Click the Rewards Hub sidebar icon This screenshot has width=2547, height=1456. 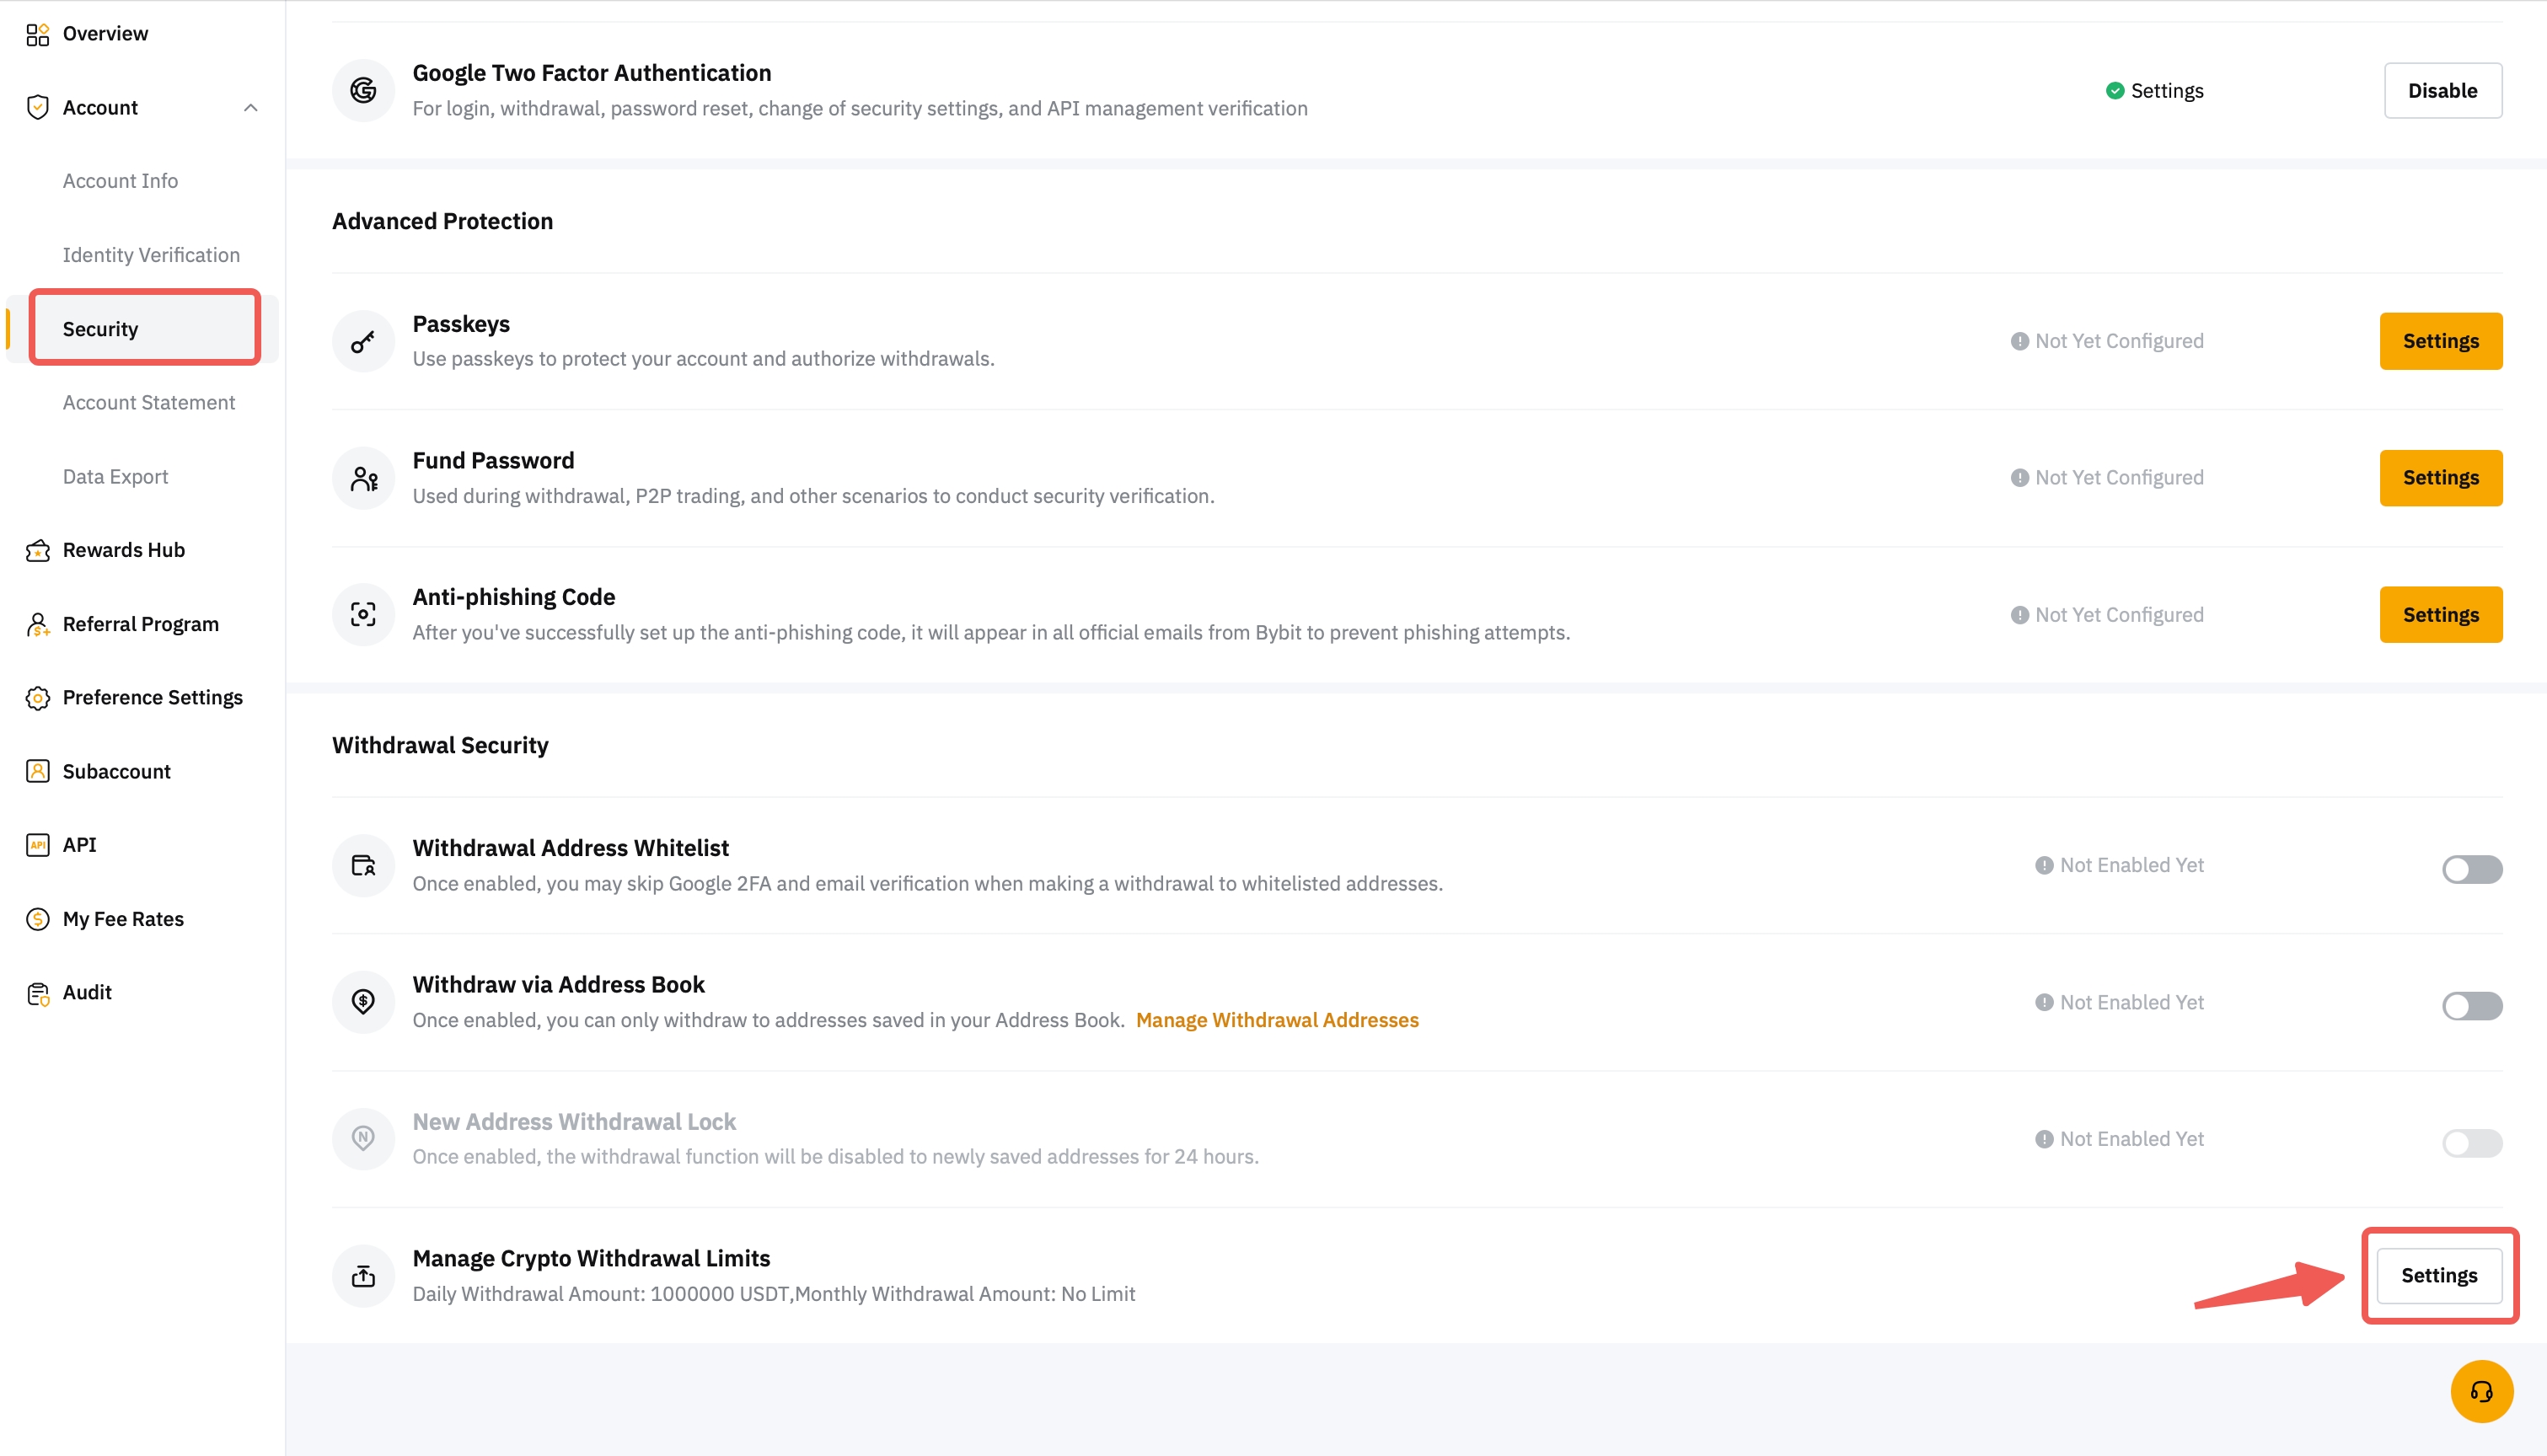(37, 550)
